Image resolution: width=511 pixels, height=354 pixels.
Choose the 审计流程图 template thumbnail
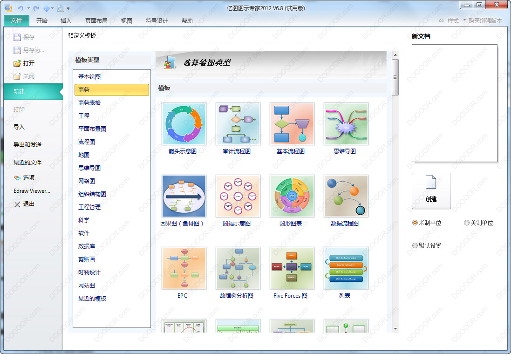click(x=238, y=124)
